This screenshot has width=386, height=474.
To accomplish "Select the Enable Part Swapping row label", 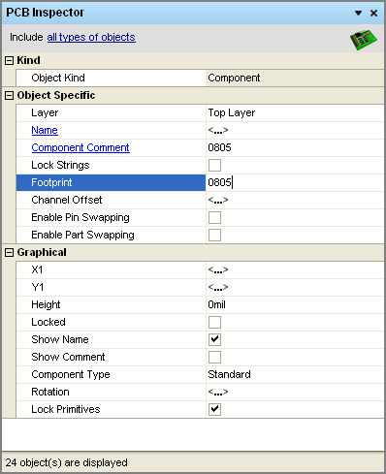I will (x=111, y=235).
